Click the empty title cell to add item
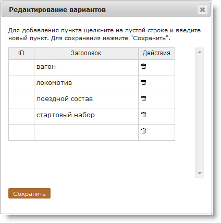The width and height of the screenshot is (221, 223). [86, 132]
